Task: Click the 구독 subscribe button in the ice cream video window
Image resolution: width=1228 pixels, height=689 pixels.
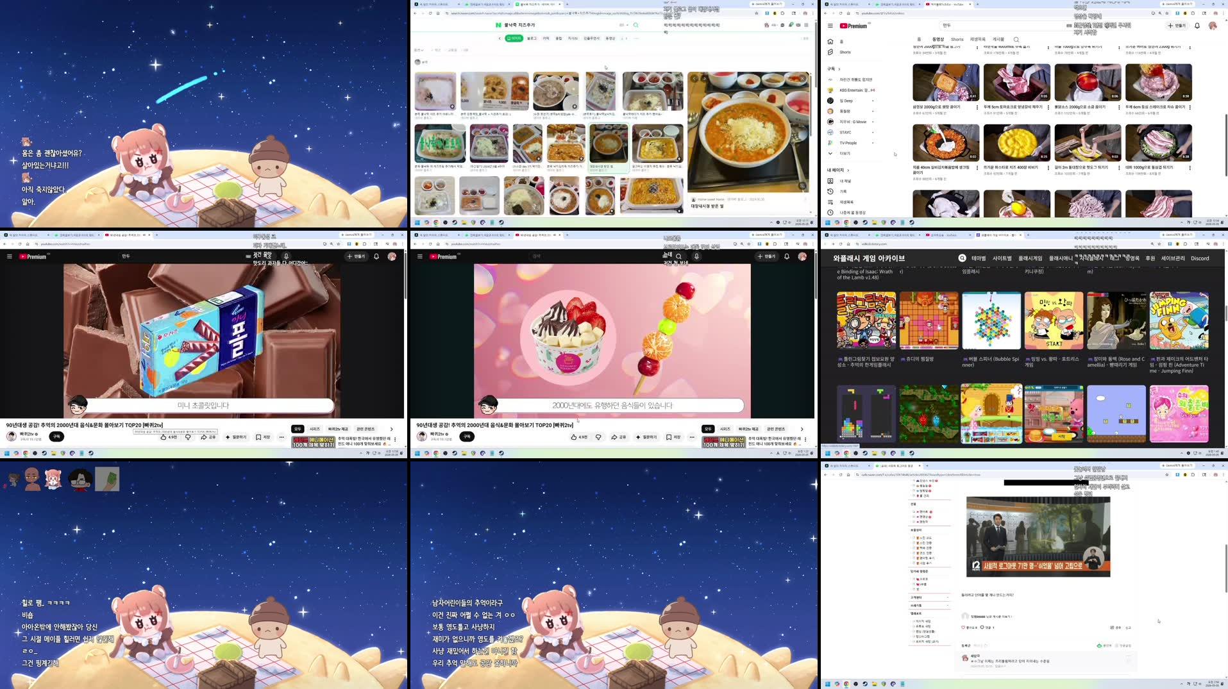Action: 467,436
